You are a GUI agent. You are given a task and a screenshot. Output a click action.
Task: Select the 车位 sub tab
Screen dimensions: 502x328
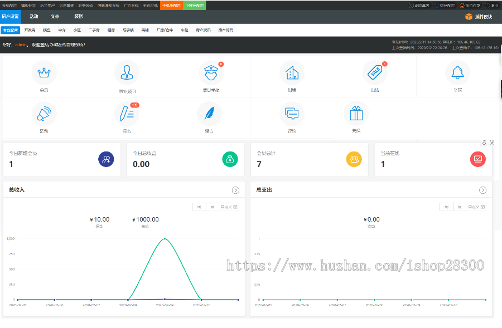pos(185,30)
